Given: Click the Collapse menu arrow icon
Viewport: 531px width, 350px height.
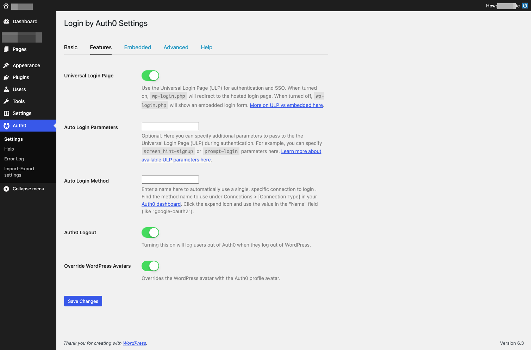Looking at the screenshot, I should coord(6,189).
